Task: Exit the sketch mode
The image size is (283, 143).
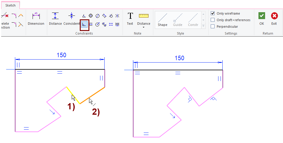Action: pyautogui.click(x=274, y=19)
